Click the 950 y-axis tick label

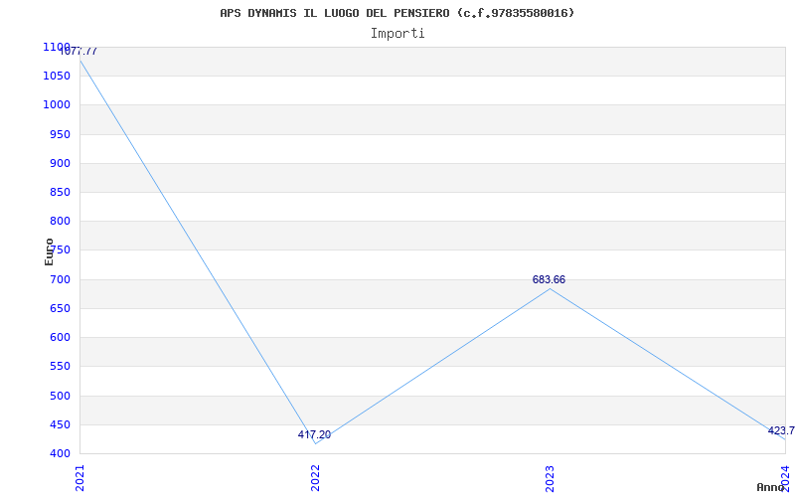coord(60,134)
